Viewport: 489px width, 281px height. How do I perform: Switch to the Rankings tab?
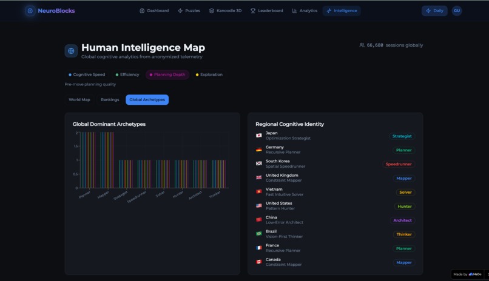110,99
